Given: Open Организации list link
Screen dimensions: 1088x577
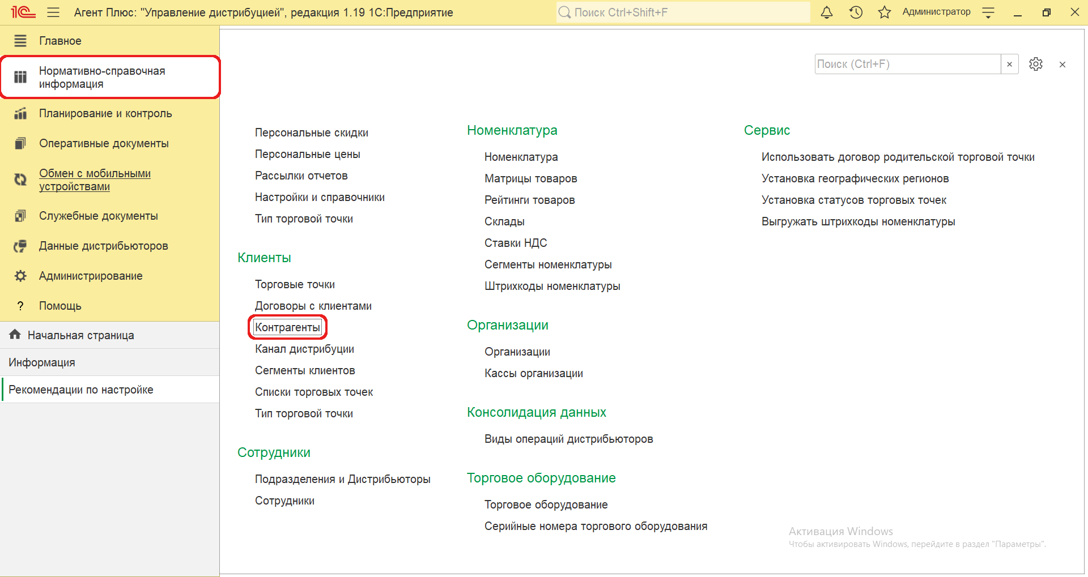Looking at the screenshot, I should 517,352.
